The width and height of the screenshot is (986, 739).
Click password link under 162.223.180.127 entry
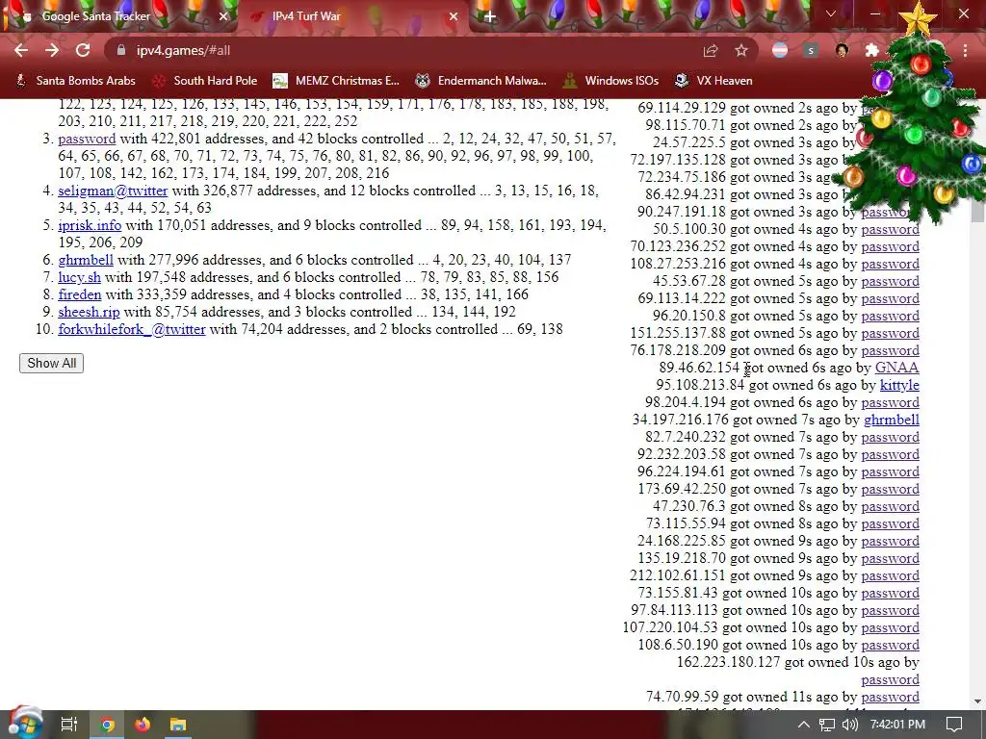[891, 680]
